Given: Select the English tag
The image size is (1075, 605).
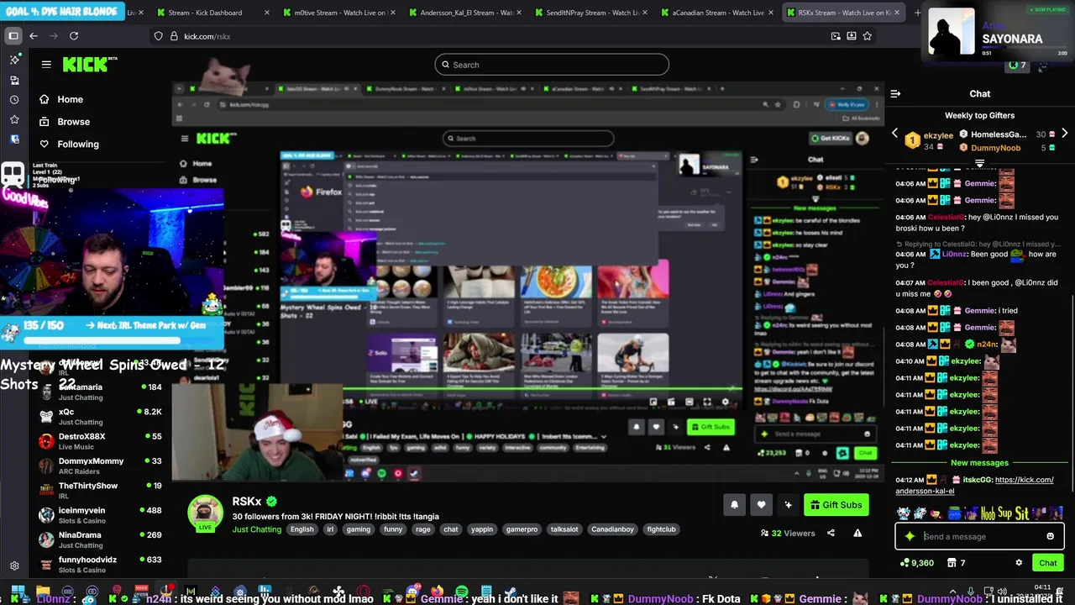Looking at the screenshot, I should pos(302,529).
